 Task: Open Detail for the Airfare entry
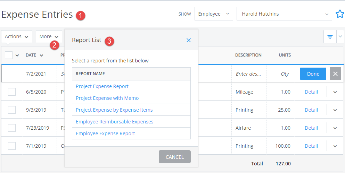point(311,128)
